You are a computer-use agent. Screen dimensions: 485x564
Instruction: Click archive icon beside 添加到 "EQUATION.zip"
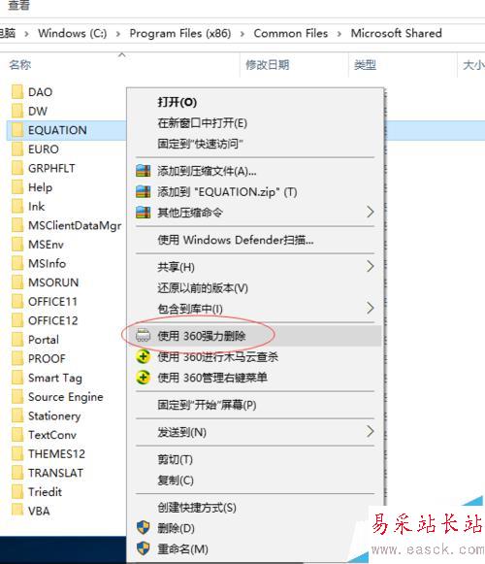click(x=144, y=191)
